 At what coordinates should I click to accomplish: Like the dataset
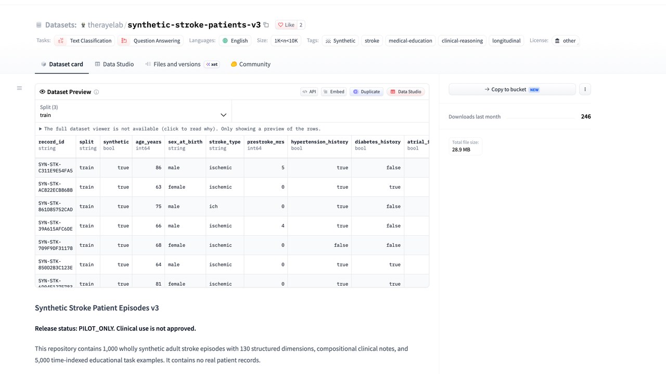286,25
